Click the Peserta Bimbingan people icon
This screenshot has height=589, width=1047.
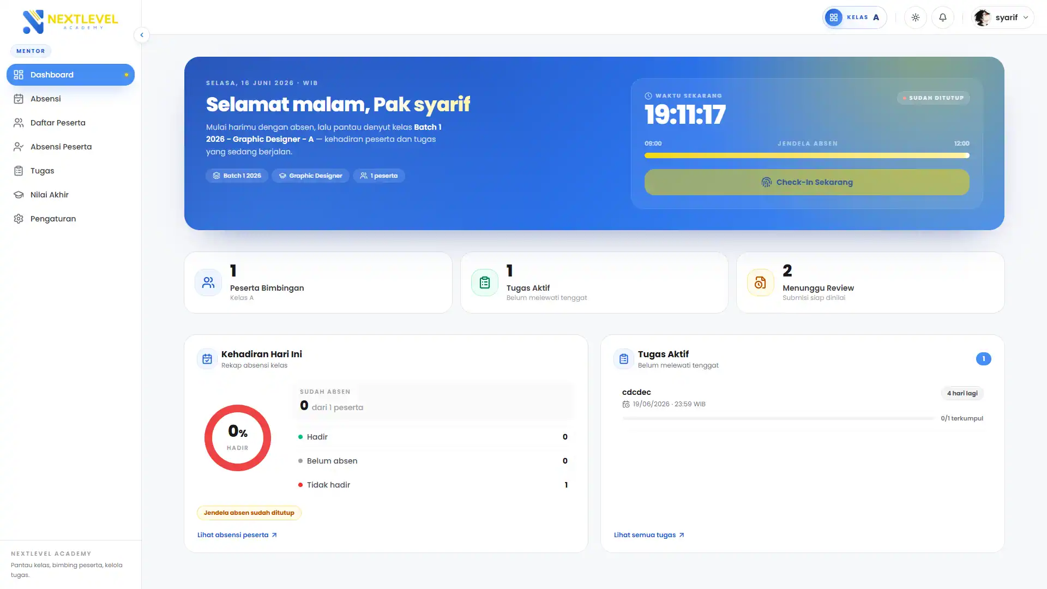pyautogui.click(x=208, y=283)
